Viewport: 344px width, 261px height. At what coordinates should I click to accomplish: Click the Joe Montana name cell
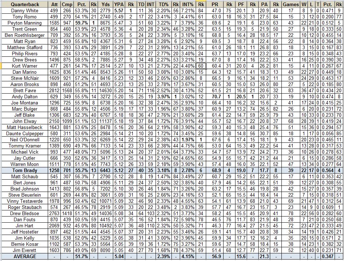tap(24, 103)
